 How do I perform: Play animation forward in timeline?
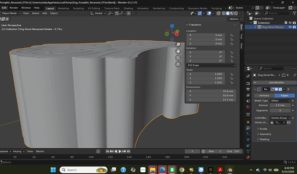tap(120, 151)
